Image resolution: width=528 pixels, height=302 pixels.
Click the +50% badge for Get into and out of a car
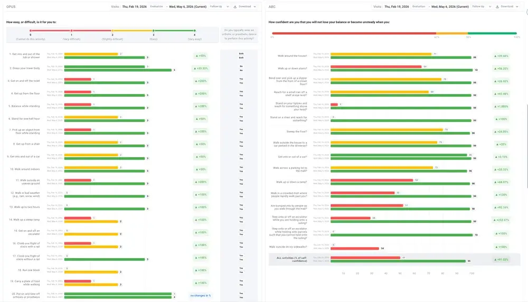(x=201, y=157)
